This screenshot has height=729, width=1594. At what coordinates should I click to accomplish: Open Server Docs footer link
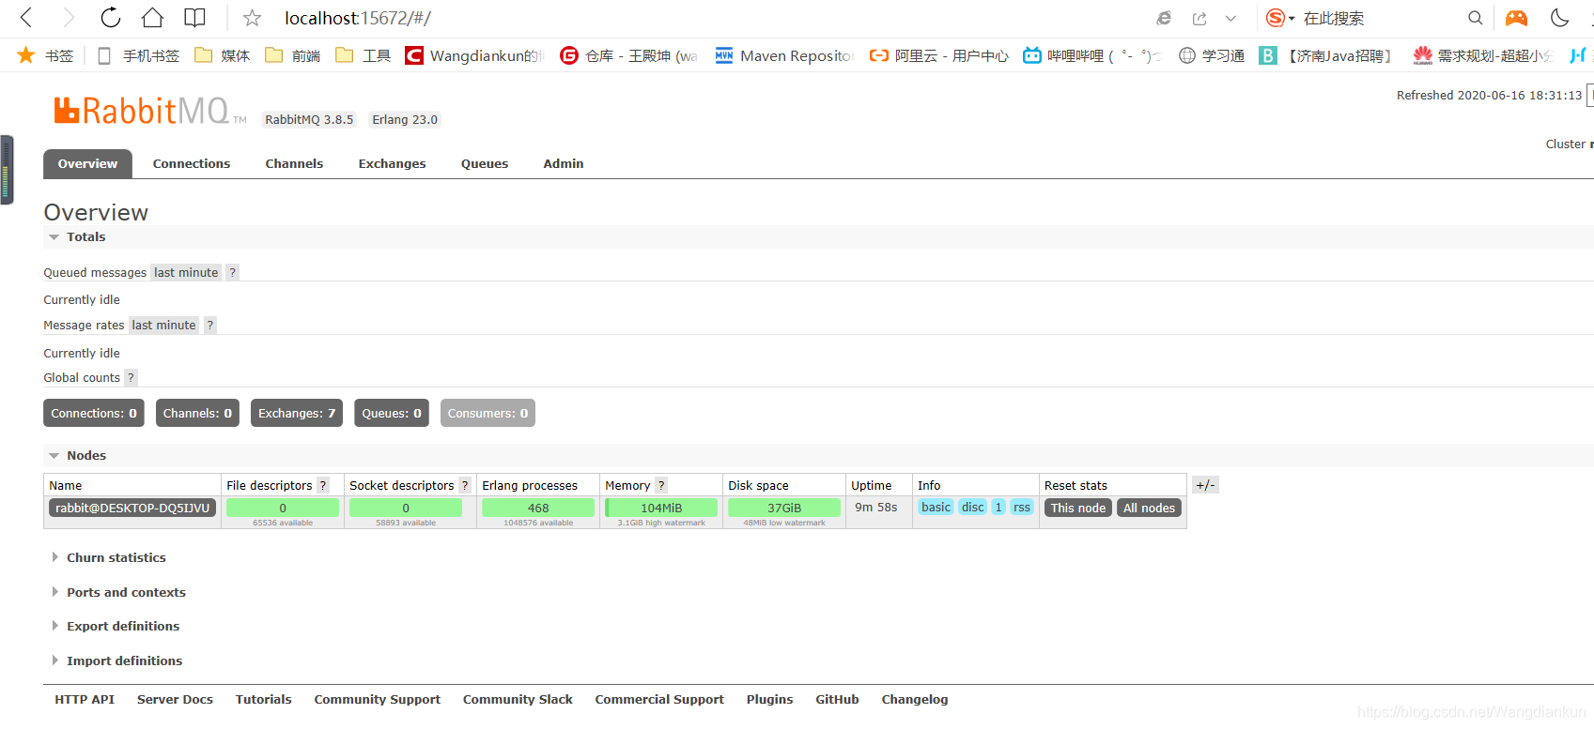tap(175, 699)
